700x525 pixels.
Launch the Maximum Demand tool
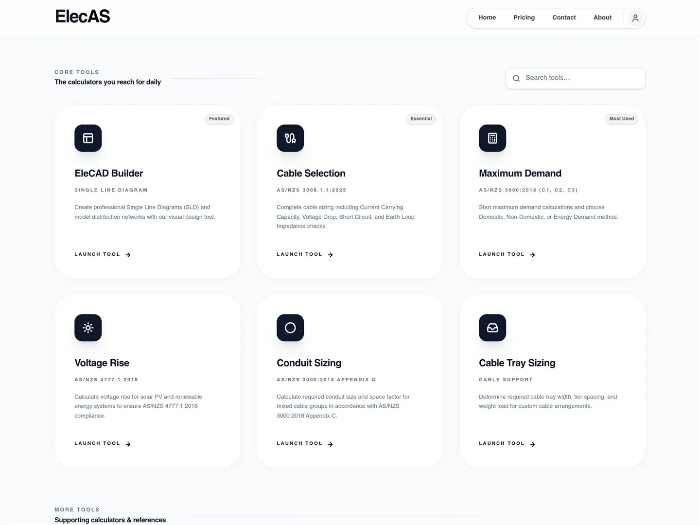pyautogui.click(x=507, y=254)
